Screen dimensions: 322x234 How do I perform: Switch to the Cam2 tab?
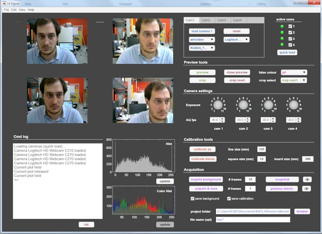[x=206, y=20]
